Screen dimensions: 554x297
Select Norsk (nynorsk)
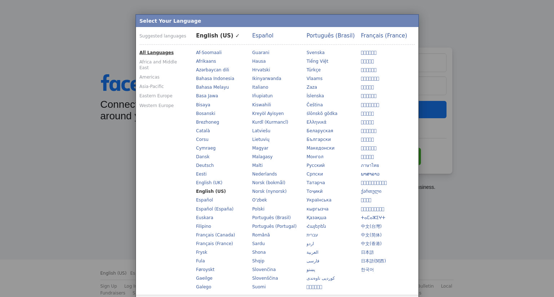(x=269, y=191)
